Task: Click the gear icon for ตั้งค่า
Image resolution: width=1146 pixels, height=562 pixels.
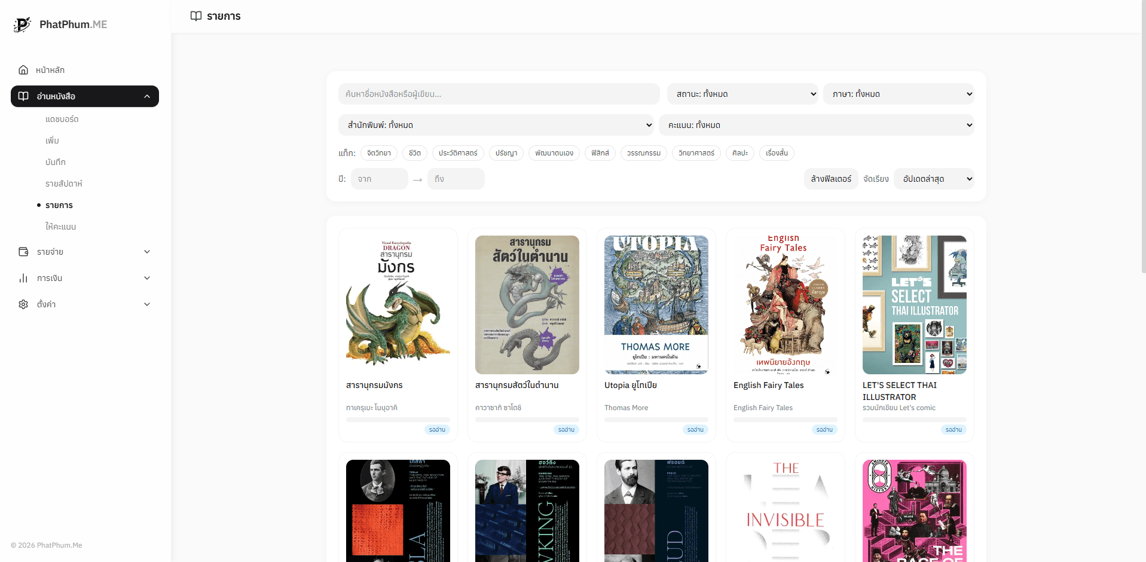Action: pos(23,304)
